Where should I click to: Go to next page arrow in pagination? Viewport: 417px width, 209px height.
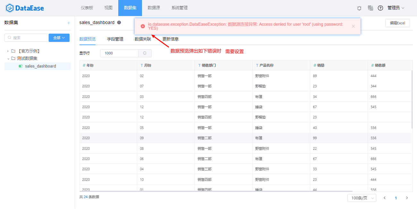coord(407,198)
